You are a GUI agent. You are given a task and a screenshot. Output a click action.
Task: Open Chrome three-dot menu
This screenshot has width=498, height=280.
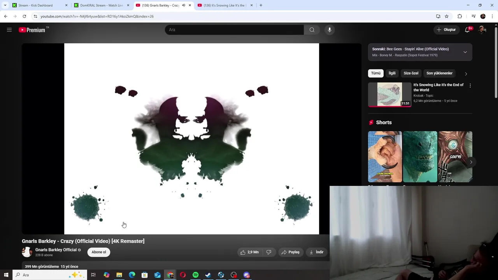(492, 16)
